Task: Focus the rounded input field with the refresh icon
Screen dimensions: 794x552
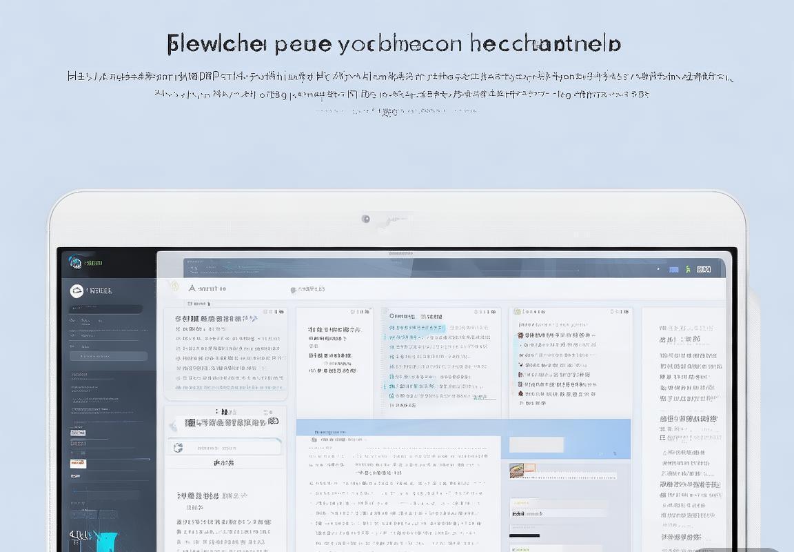Action: (224, 448)
